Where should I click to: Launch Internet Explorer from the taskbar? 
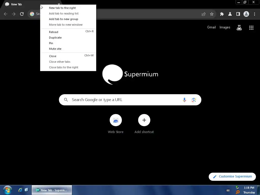click(x=20, y=190)
